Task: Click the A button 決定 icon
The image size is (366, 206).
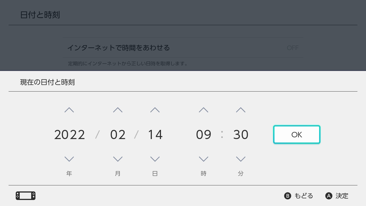Action: (x=328, y=196)
